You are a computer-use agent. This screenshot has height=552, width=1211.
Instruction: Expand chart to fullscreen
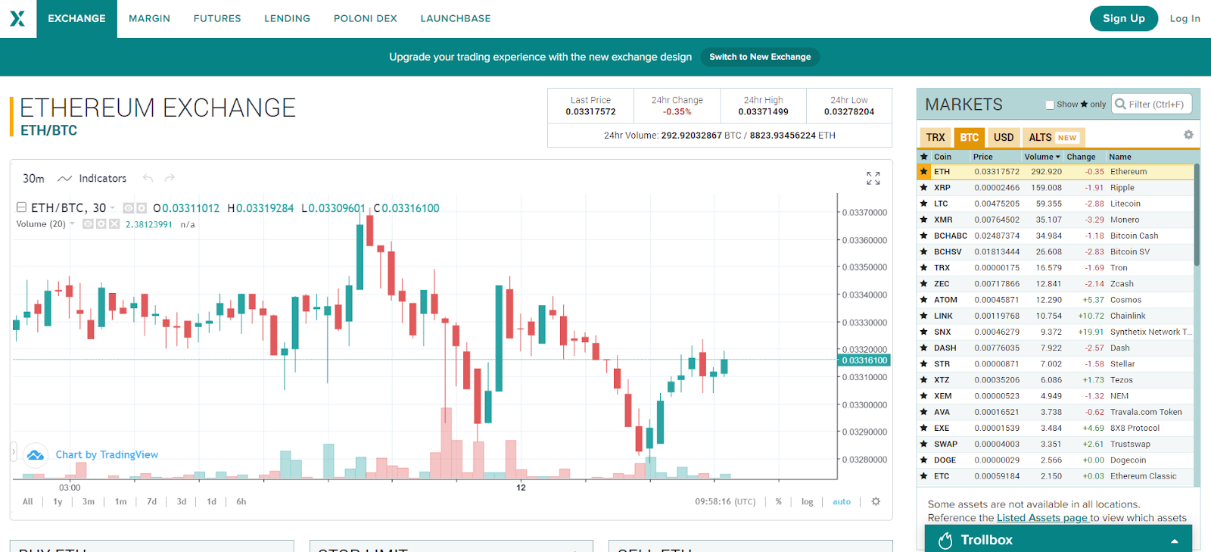pos(873,178)
